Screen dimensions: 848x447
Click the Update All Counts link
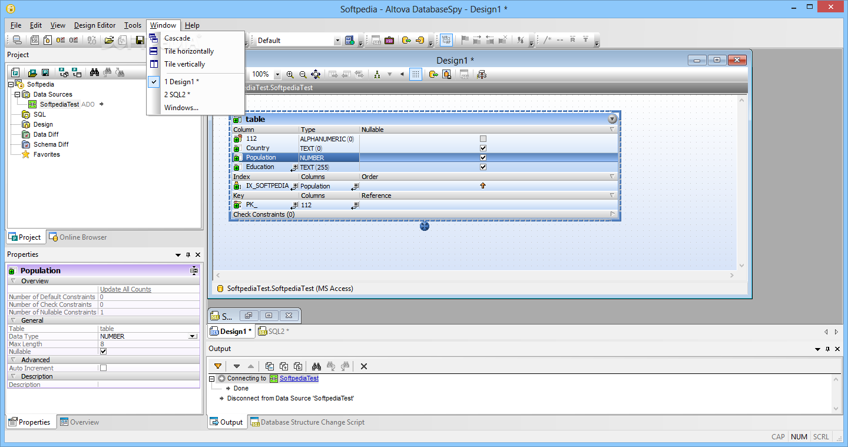tap(125, 289)
